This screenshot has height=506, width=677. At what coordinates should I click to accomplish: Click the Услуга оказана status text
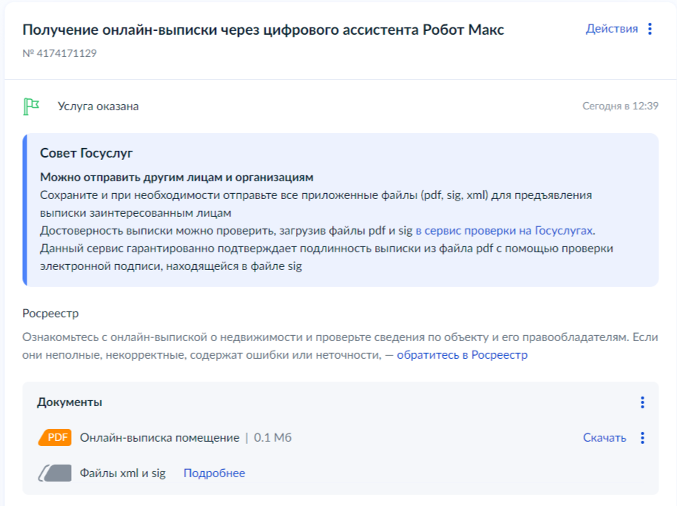pyautogui.click(x=98, y=107)
